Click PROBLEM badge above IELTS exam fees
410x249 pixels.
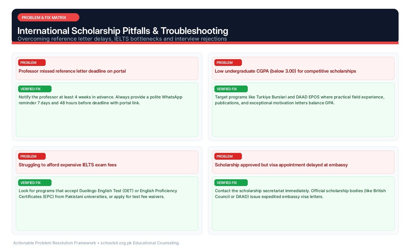32,156
